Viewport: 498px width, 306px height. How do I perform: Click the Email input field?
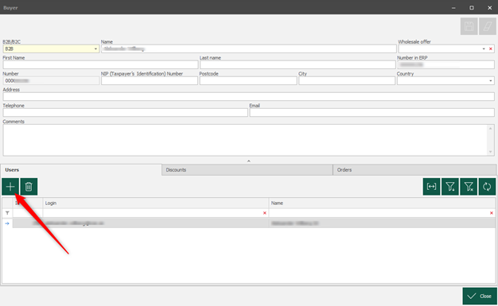coord(372,113)
